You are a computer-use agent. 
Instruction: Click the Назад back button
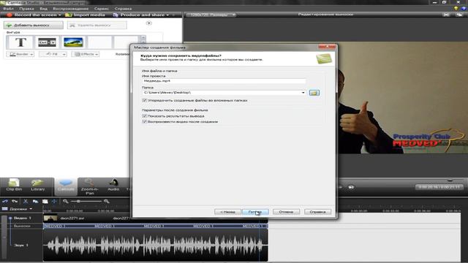coord(227,212)
